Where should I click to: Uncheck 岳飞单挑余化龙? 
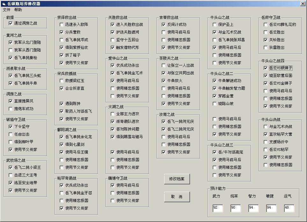(62, 137)
